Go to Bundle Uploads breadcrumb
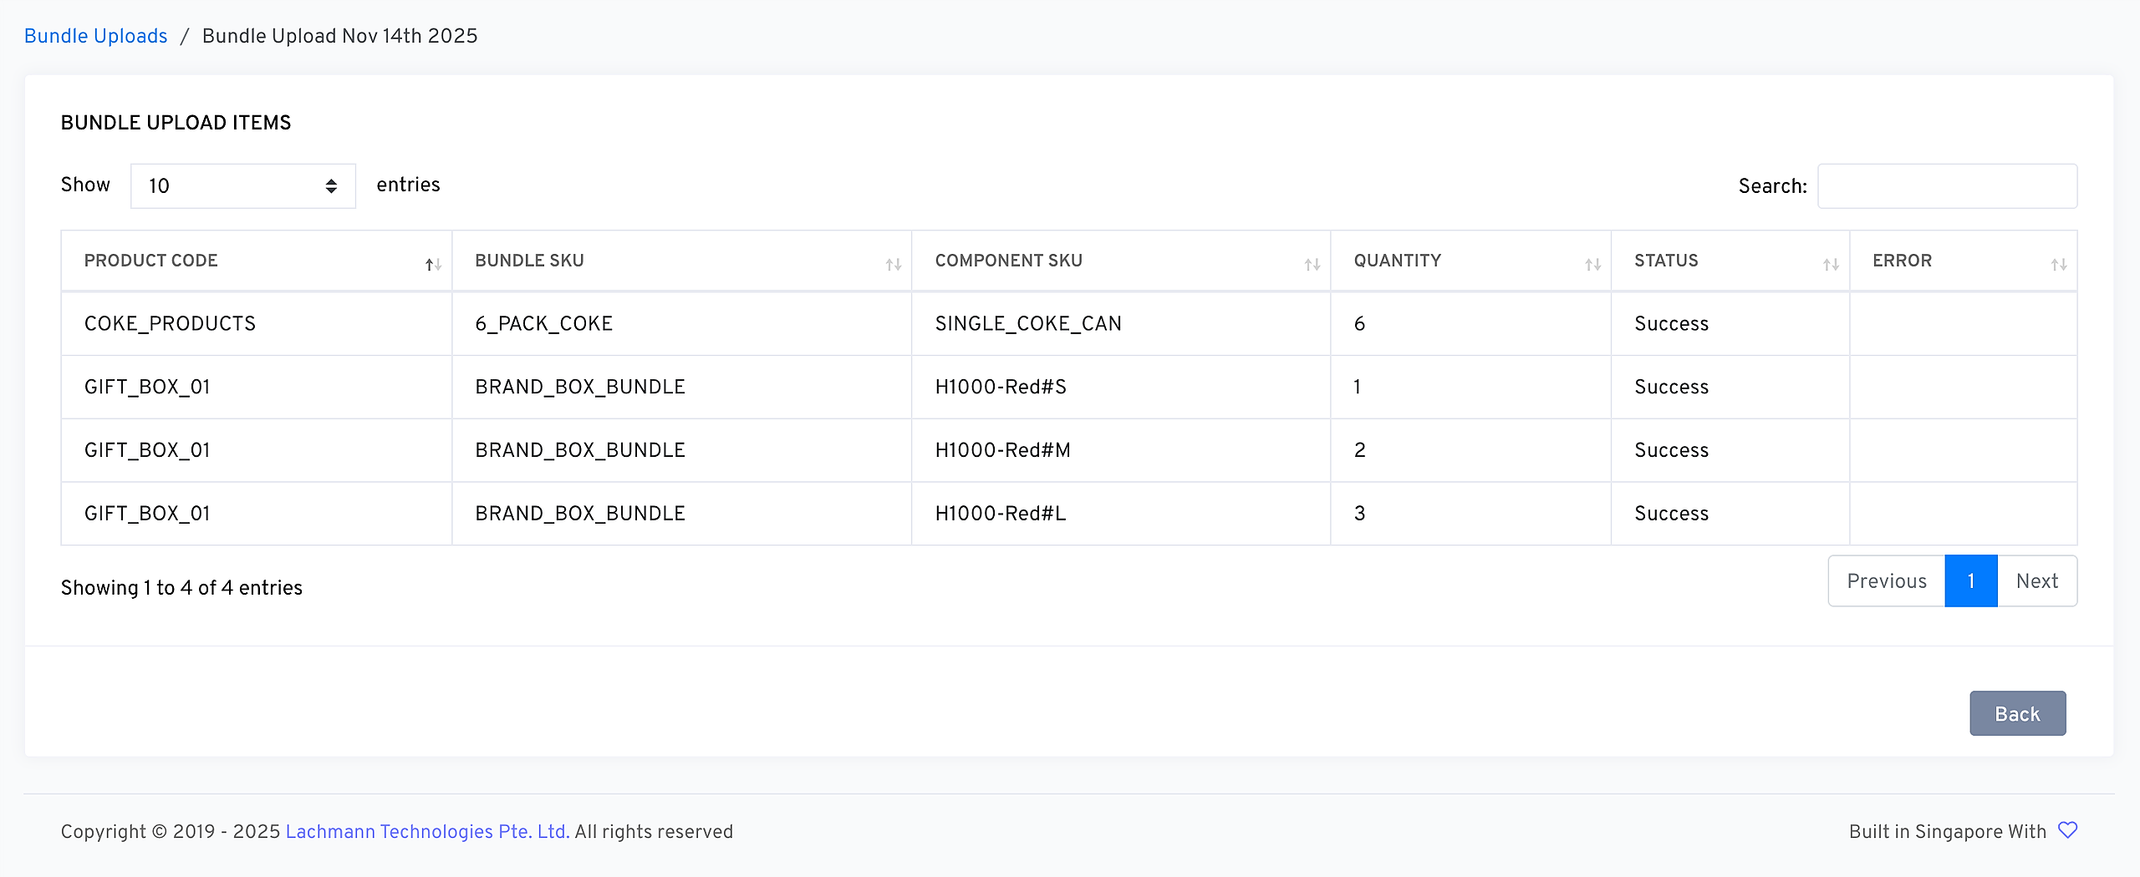This screenshot has width=2140, height=877. (95, 36)
